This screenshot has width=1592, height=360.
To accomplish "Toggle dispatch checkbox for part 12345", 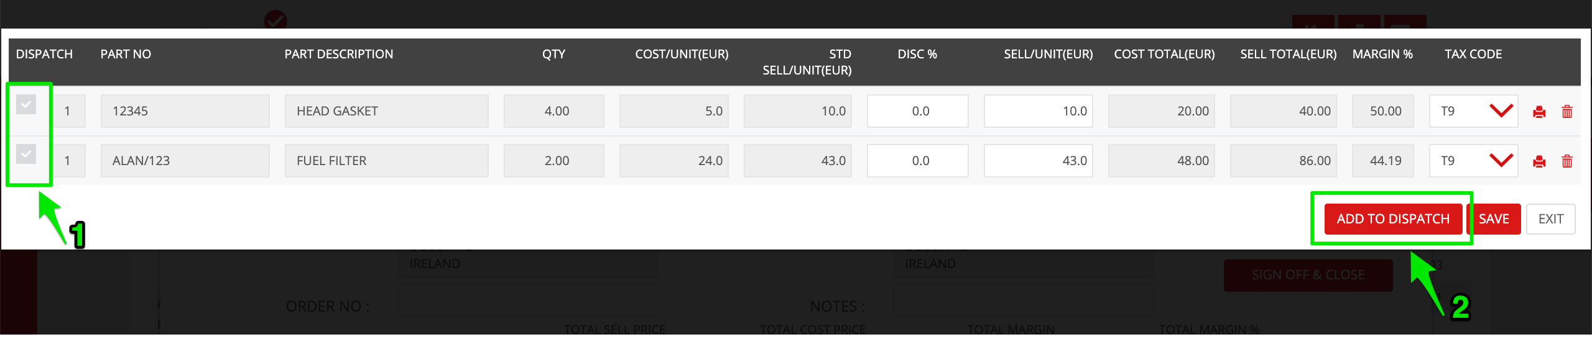I will coord(26,104).
